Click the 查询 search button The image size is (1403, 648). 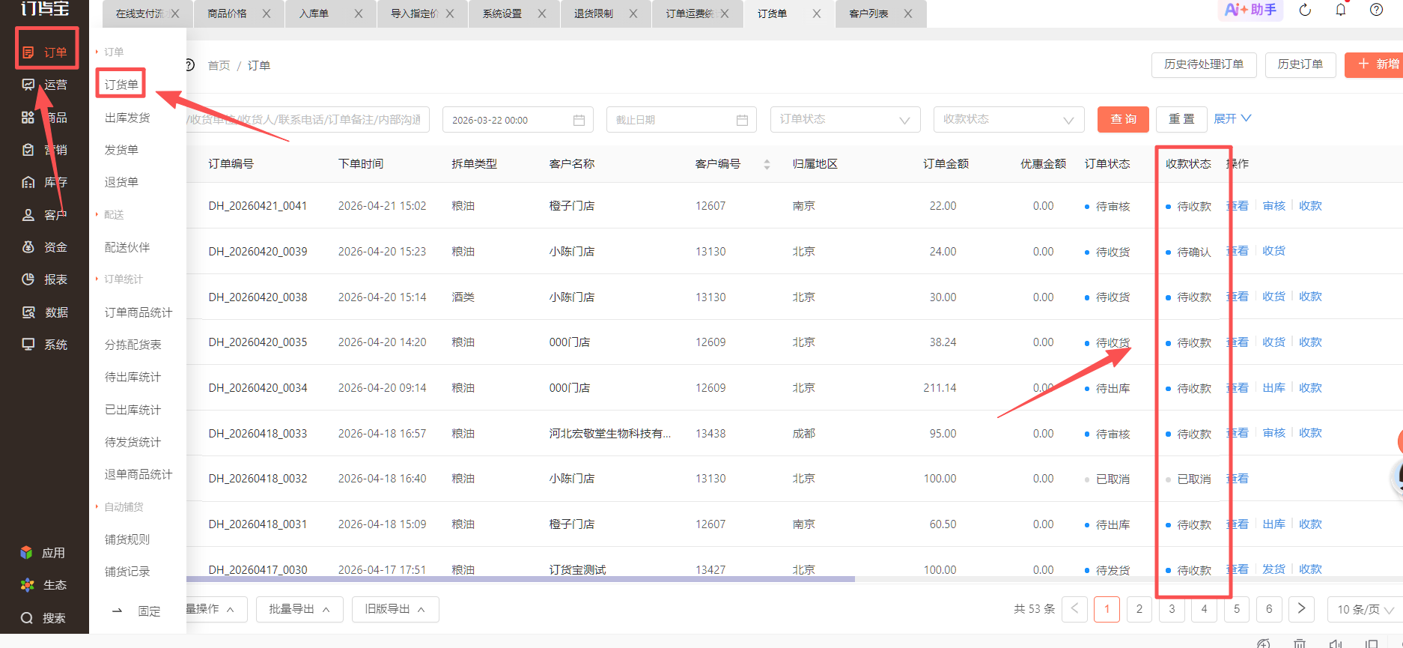click(x=1123, y=119)
